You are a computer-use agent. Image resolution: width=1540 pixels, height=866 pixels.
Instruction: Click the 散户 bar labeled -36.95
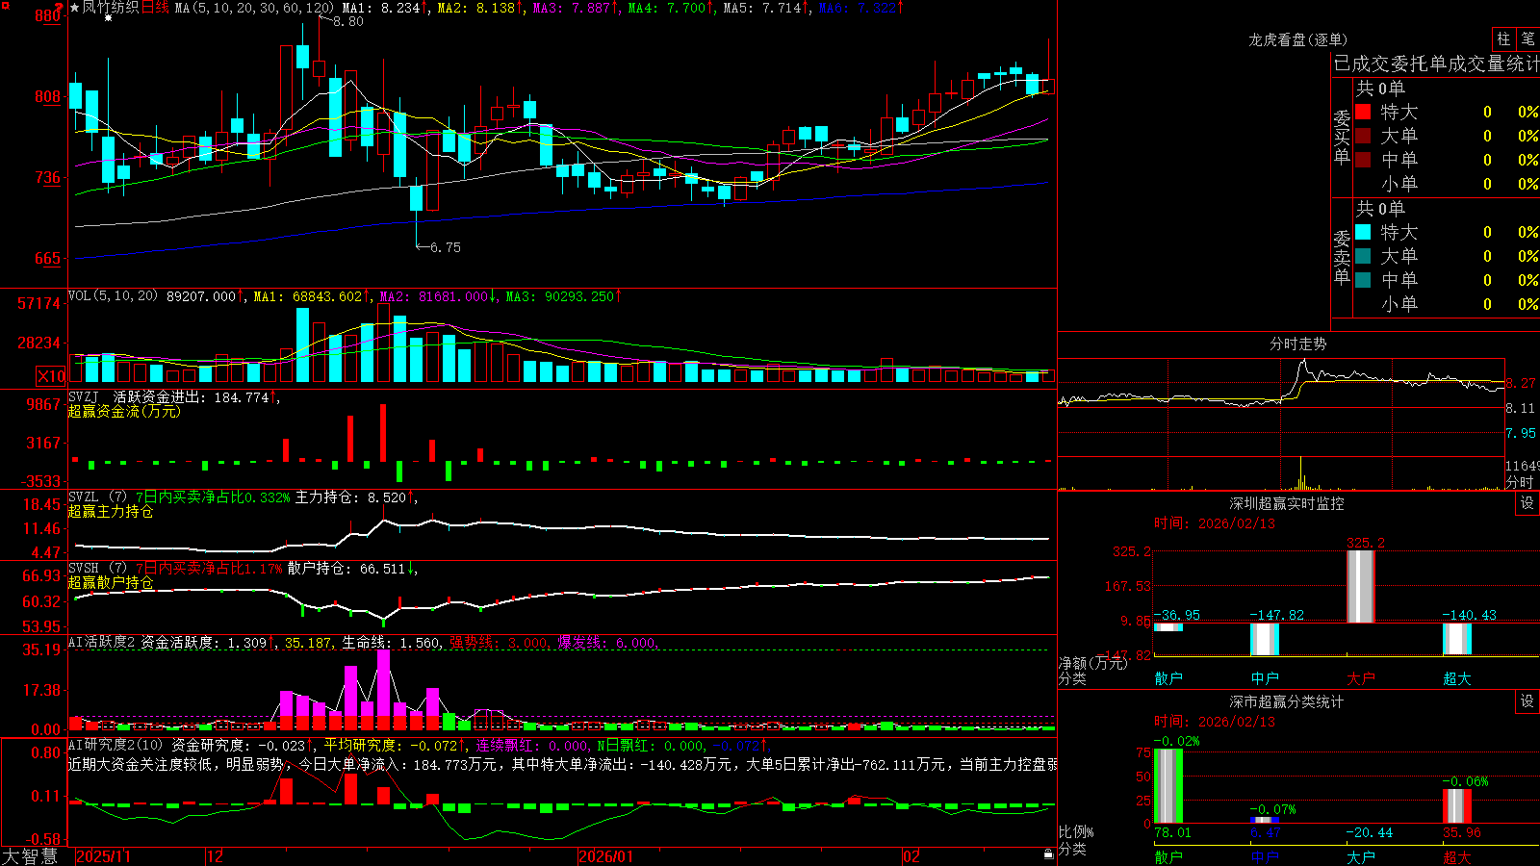1168,627
